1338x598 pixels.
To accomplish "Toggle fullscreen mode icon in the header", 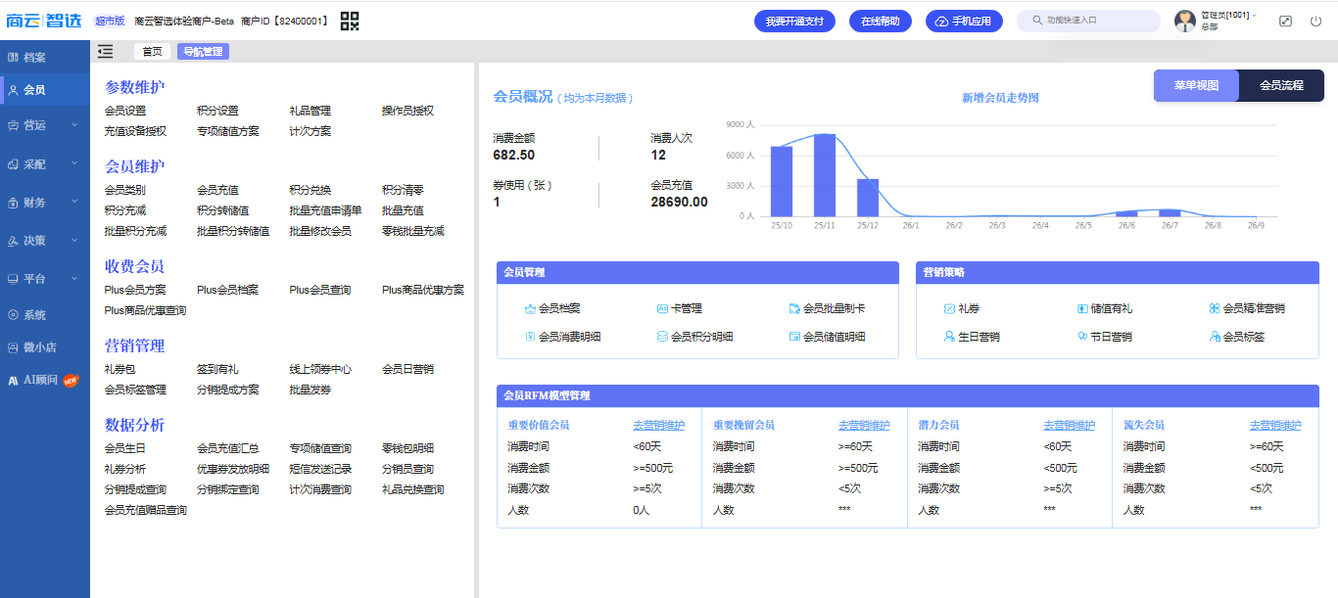I will coord(1286,21).
